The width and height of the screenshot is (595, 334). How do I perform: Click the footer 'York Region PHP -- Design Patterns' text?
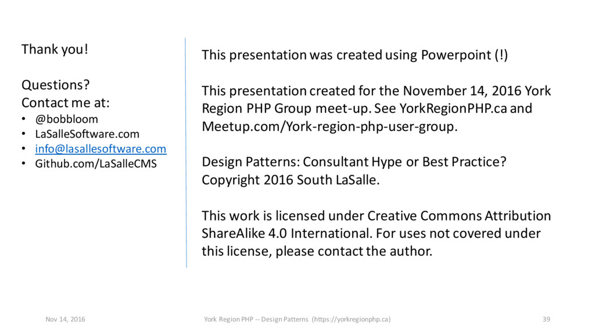pyautogui.click(x=297, y=320)
